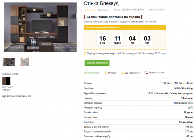The height and width of the screenshot is (140, 195).
Task: Click the height arrow icon near 198 см
Action: [160, 83]
